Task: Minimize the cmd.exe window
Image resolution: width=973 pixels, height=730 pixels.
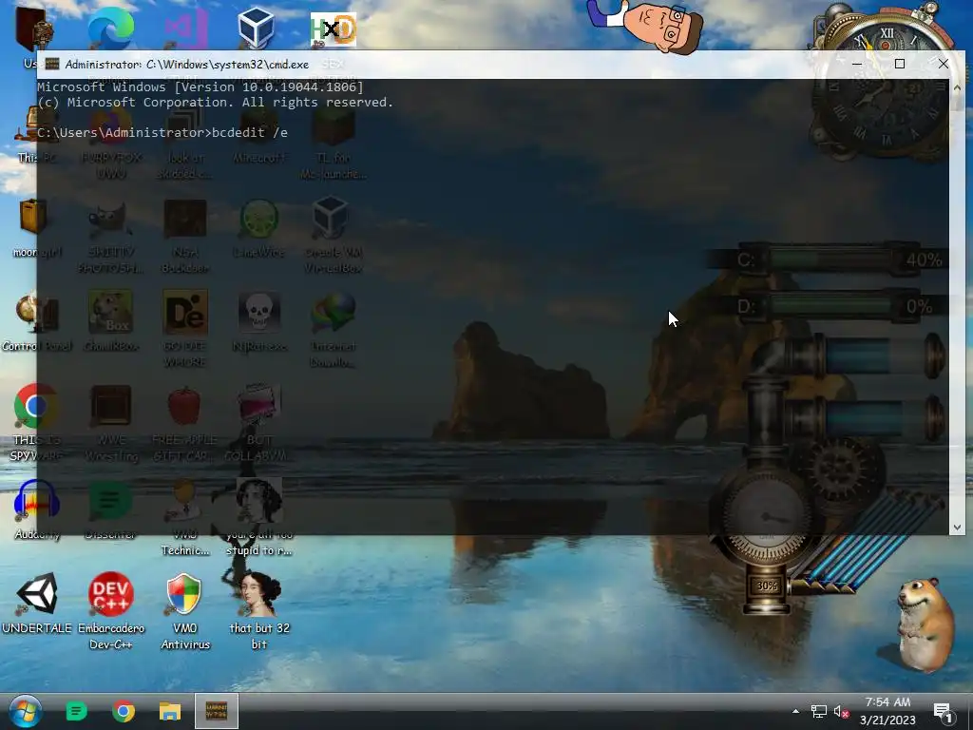Action: click(857, 64)
